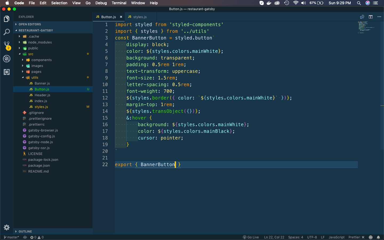Open macOS Spotlight search

tap(359, 3)
